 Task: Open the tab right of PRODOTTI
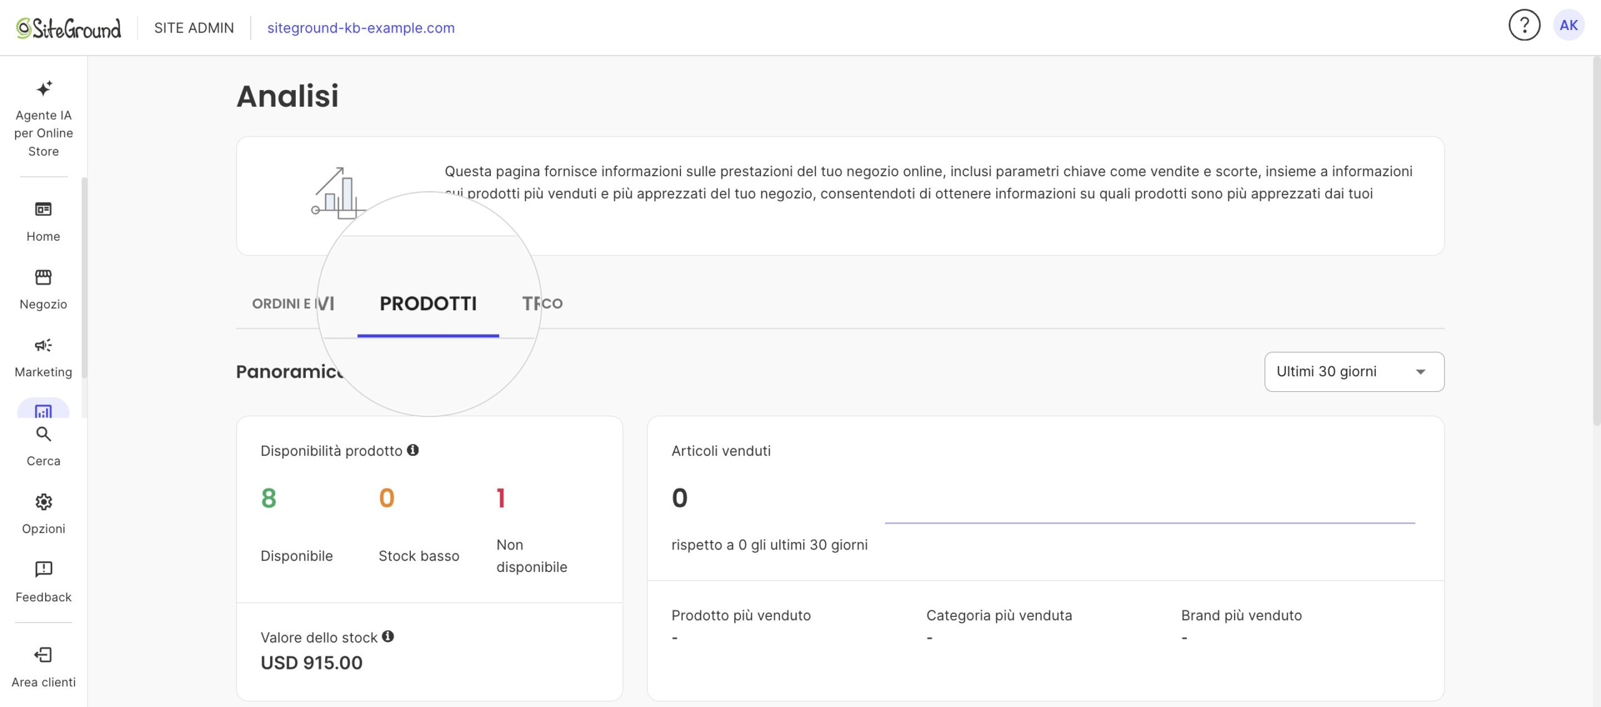coord(542,304)
